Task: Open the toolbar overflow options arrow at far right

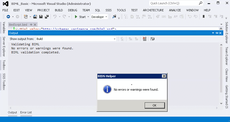Action: (227, 18)
